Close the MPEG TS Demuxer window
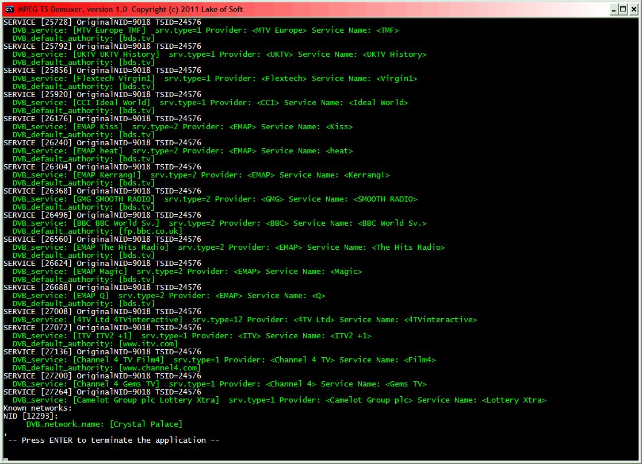 (x=633, y=9)
